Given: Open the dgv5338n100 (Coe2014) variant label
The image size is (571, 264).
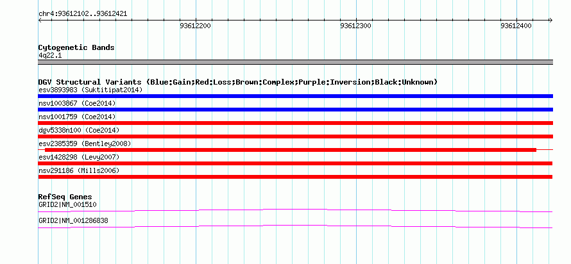Looking at the screenshot, I should (x=79, y=130).
